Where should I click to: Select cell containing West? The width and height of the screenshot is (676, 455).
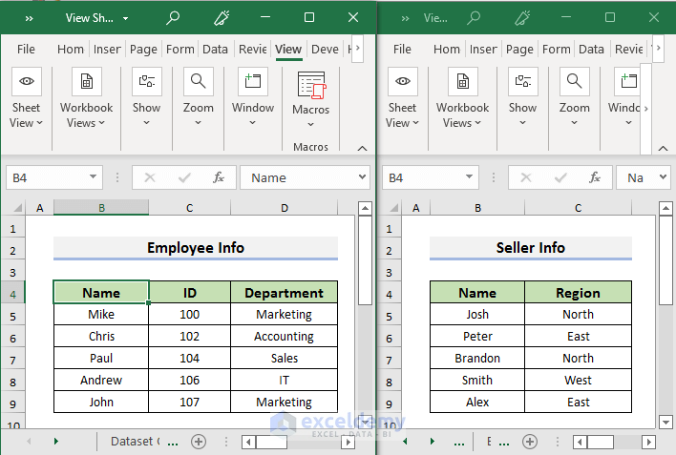[x=579, y=380]
